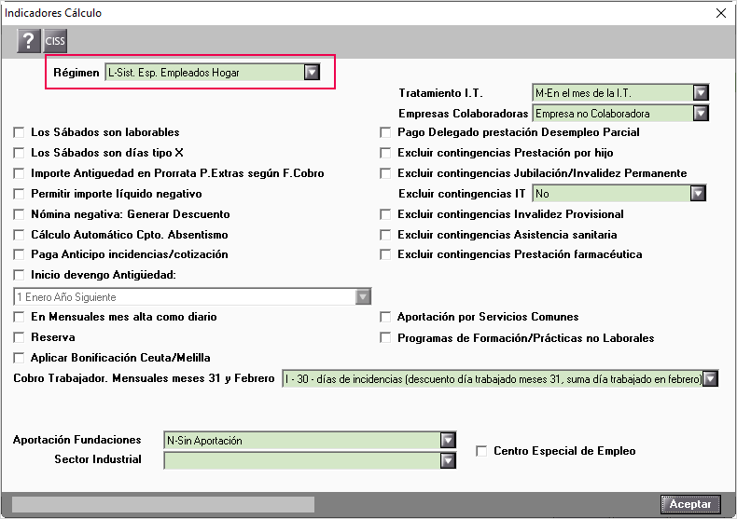The image size is (737, 519).
Task: Open the Aportación Fundaciones dropdown
Action: pos(448,440)
